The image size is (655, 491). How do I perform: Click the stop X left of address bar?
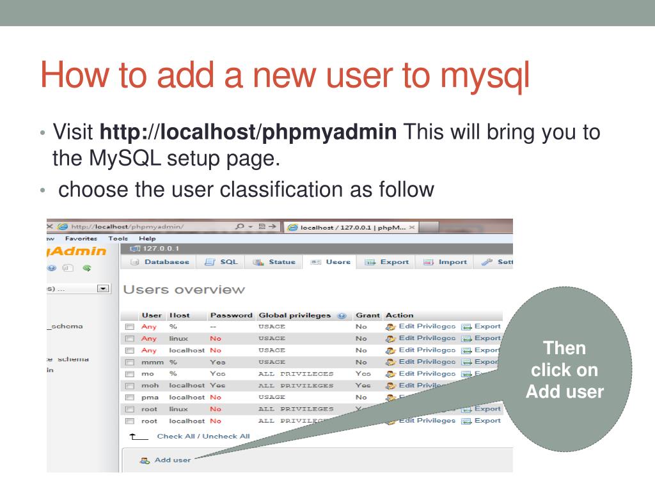coord(50,226)
